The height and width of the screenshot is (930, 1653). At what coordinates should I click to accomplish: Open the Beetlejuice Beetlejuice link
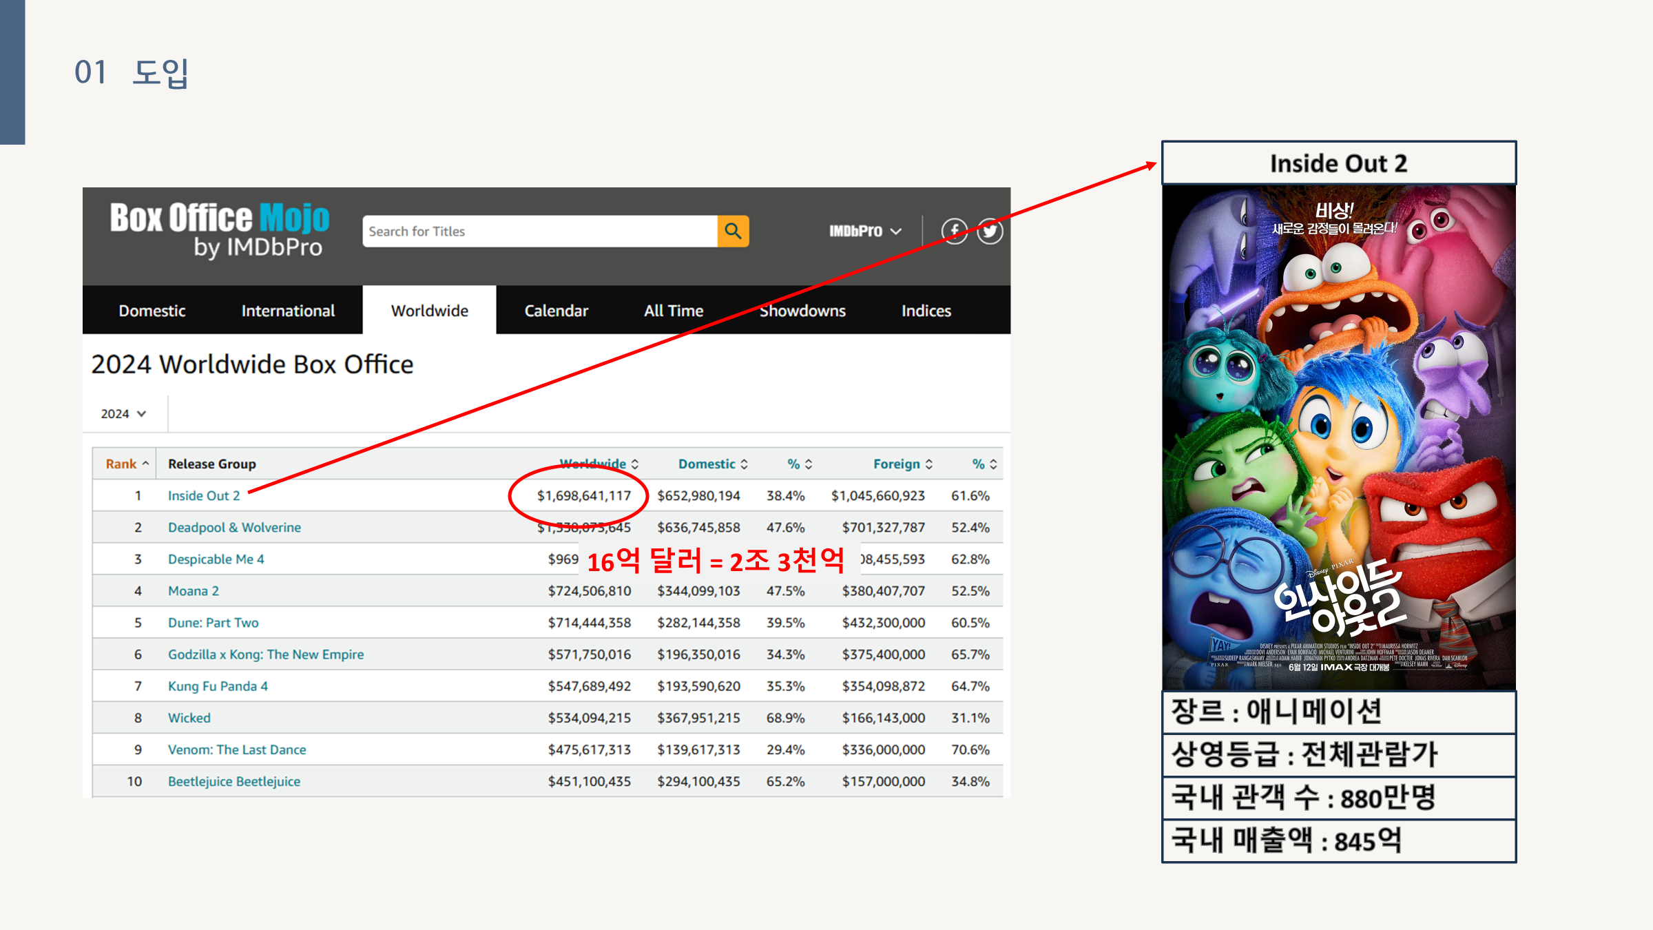tap(234, 781)
